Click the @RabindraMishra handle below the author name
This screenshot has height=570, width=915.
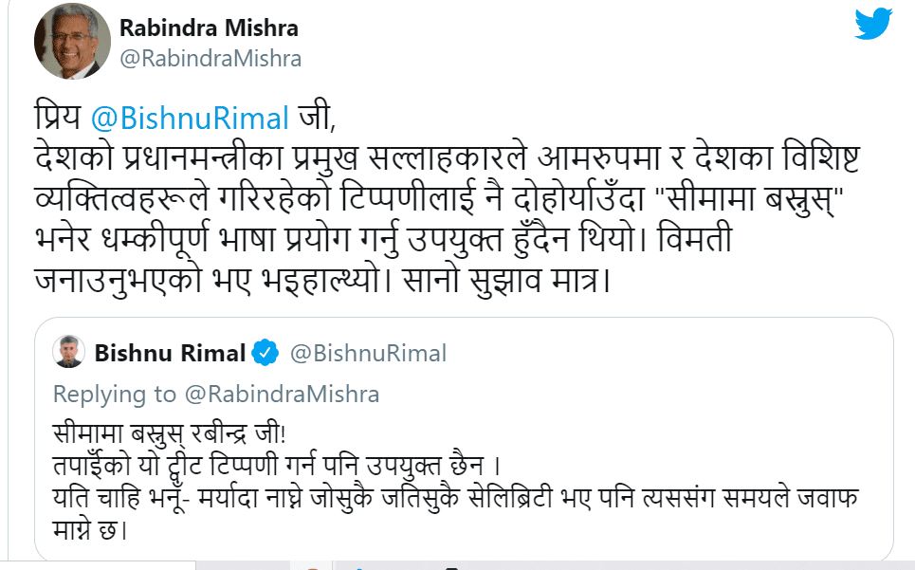click(210, 59)
